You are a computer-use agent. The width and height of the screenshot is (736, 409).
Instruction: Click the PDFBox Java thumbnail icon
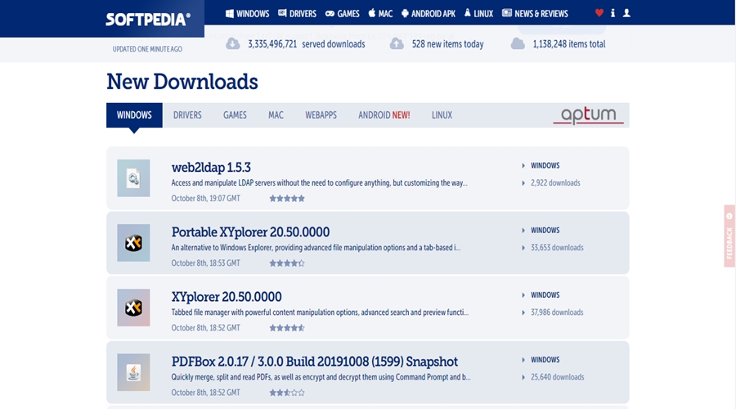pos(133,372)
